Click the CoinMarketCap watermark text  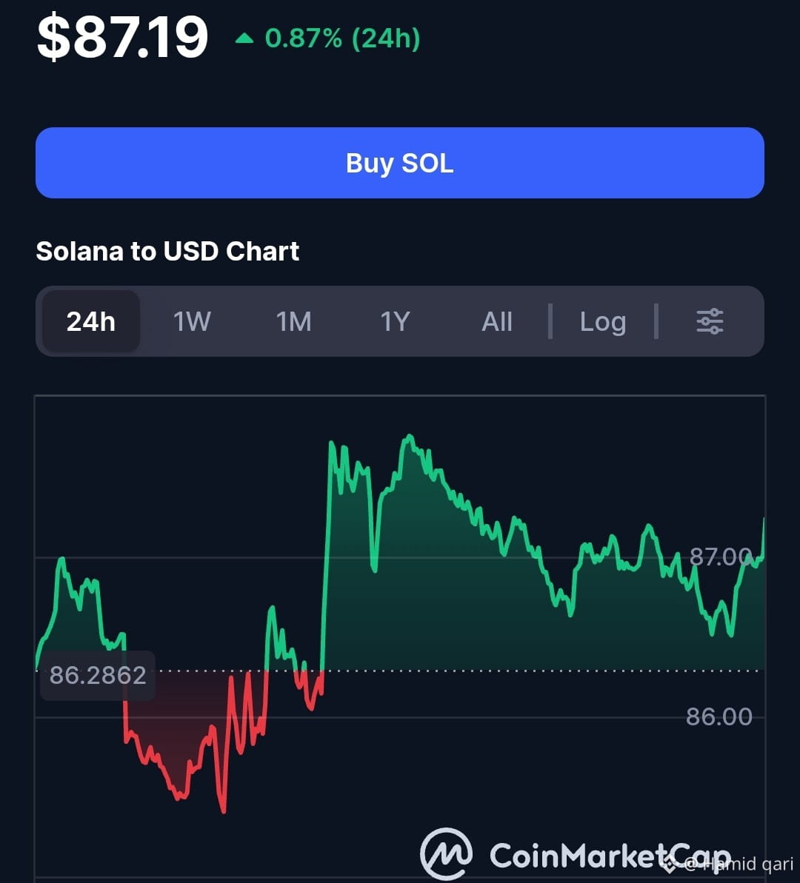point(610,856)
